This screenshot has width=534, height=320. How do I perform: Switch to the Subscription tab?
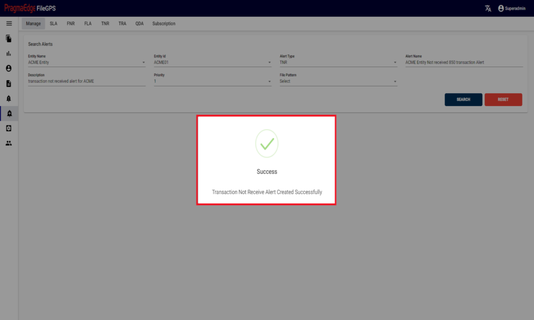pyautogui.click(x=164, y=23)
